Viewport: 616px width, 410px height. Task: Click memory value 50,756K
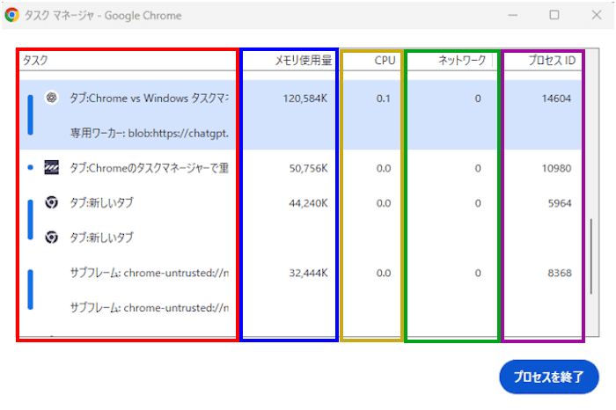click(x=308, y=168)
